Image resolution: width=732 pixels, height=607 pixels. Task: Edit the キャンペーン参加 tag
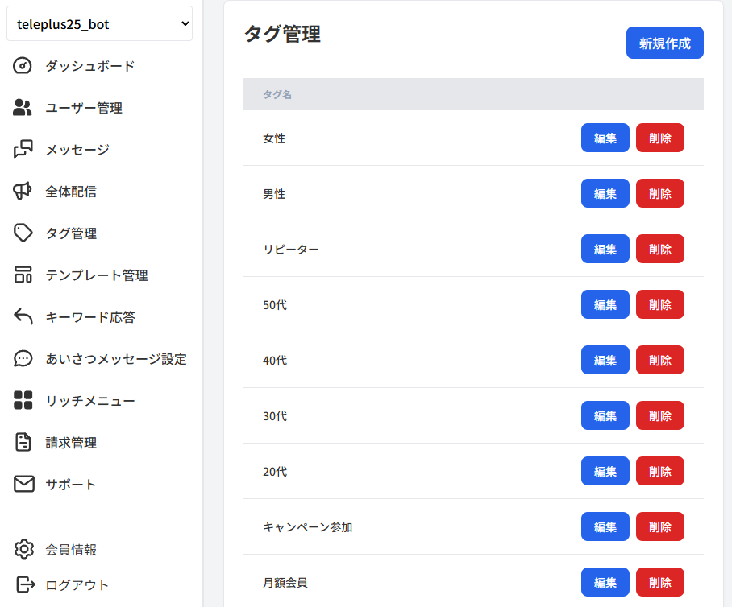point(605,526)
